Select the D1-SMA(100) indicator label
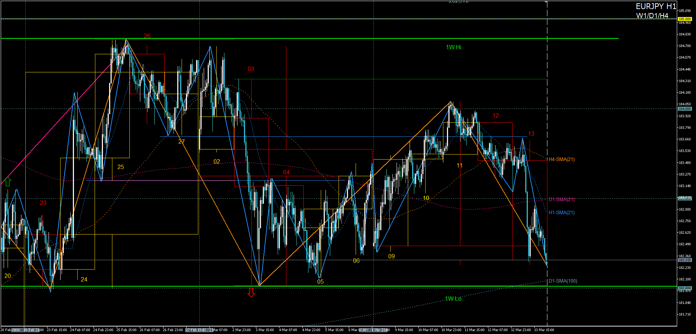 [x=563, y=281]
